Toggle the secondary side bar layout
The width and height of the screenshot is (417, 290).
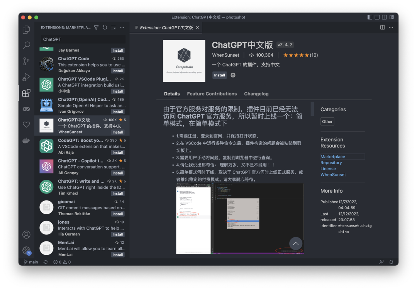[x=384, y=17]
